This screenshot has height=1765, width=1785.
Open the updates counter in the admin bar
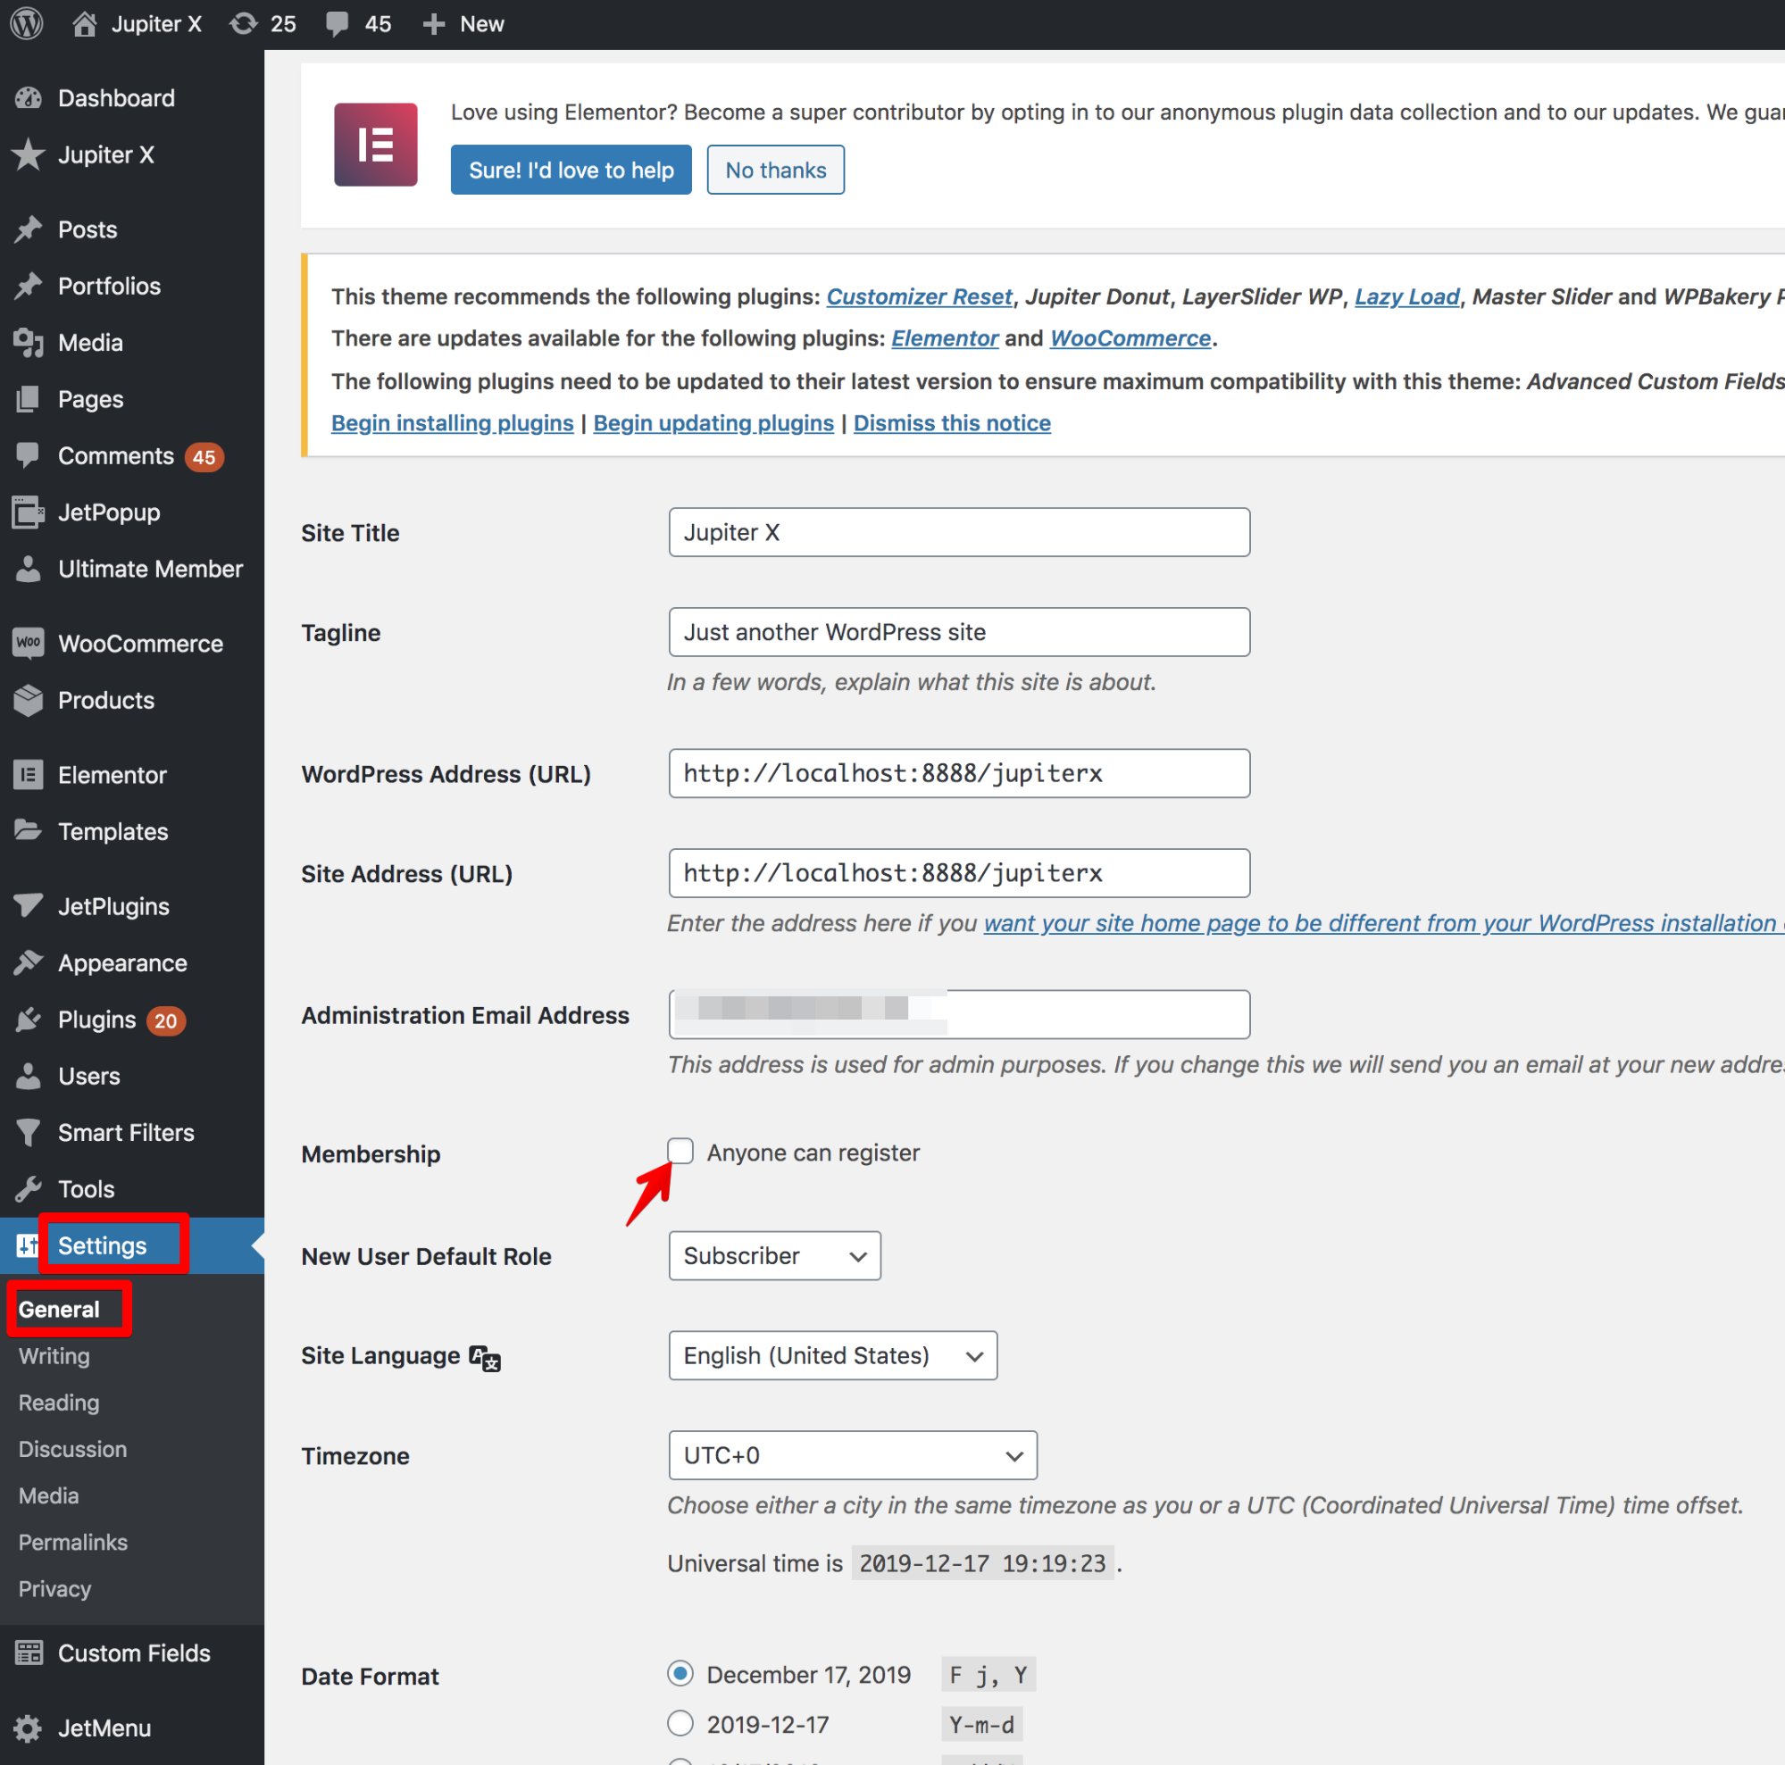click(263, 23)
